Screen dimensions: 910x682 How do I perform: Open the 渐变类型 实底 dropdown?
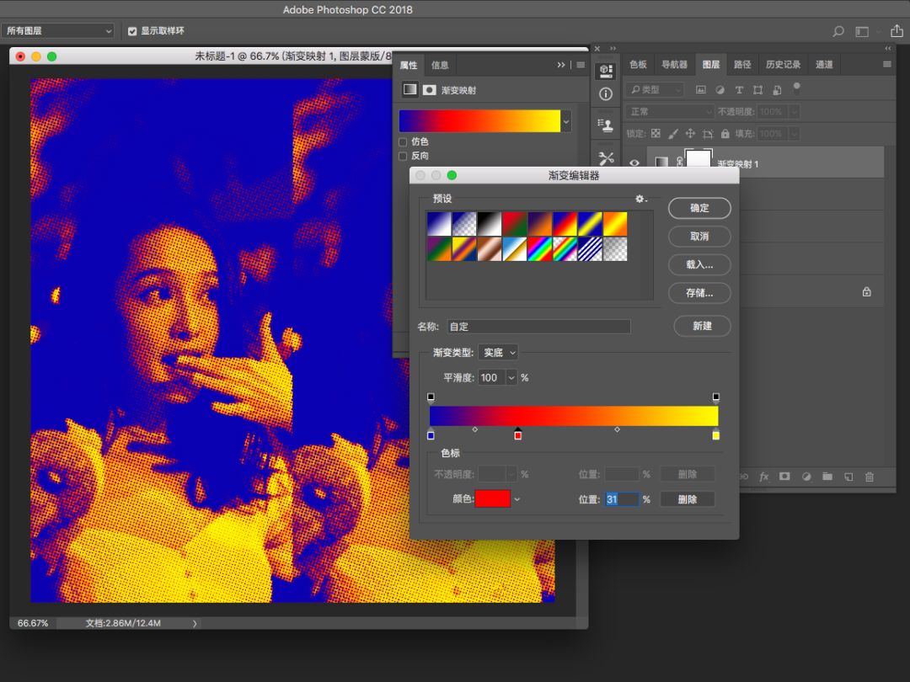click(499, 353)
